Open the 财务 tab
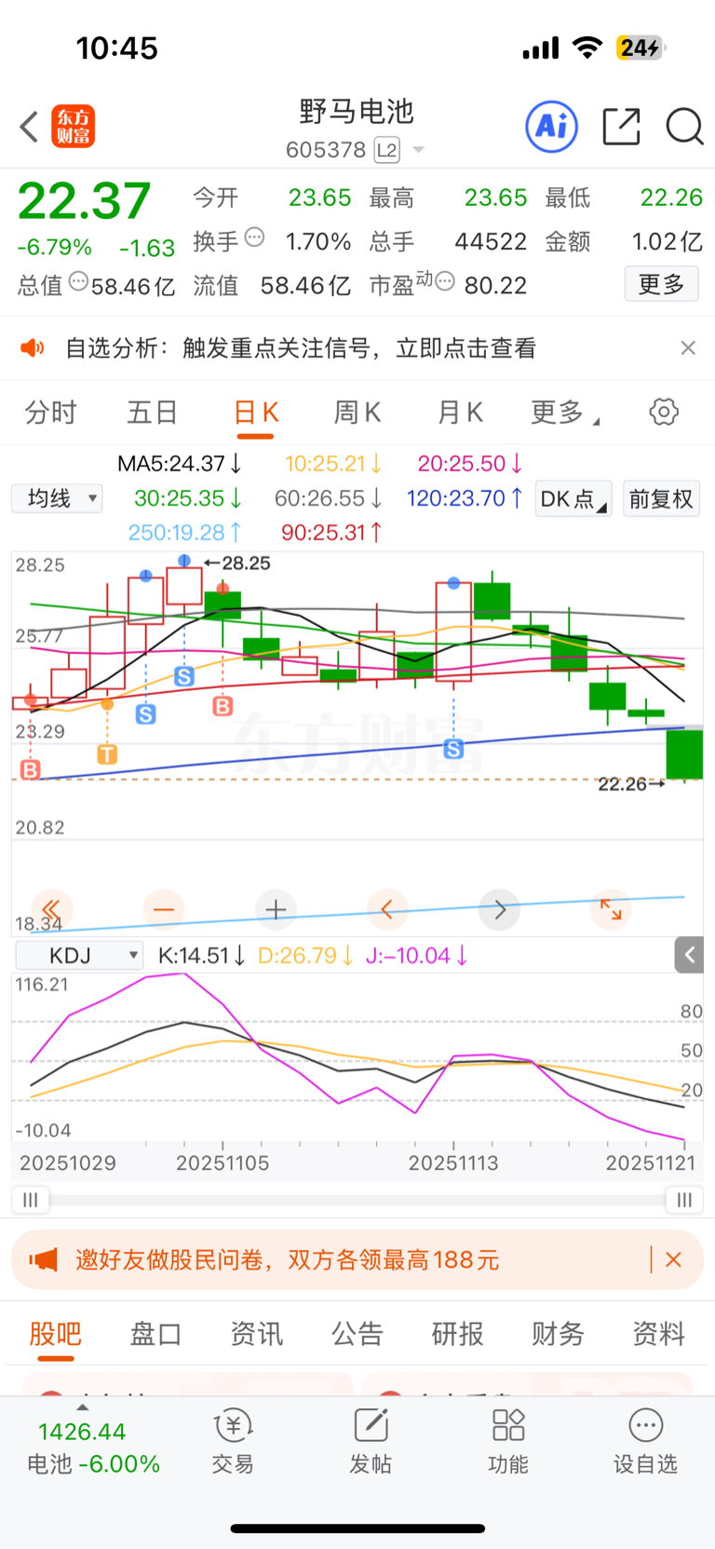The height and width of the screenshot is (1549, 715). point(559,1334)
